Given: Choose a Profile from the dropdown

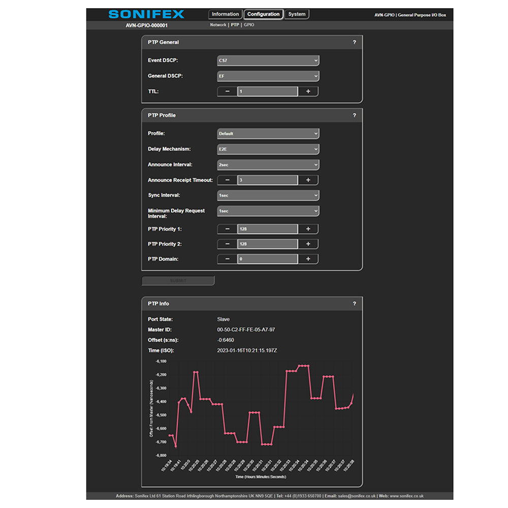Looking at the screenshot, I should pos(268,134).
